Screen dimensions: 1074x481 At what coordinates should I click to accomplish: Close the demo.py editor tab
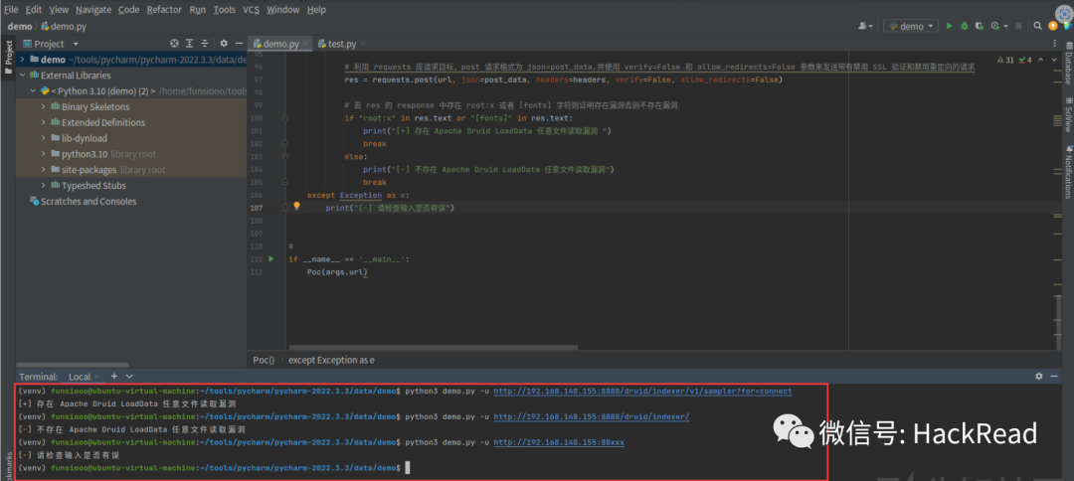[305, 44]
